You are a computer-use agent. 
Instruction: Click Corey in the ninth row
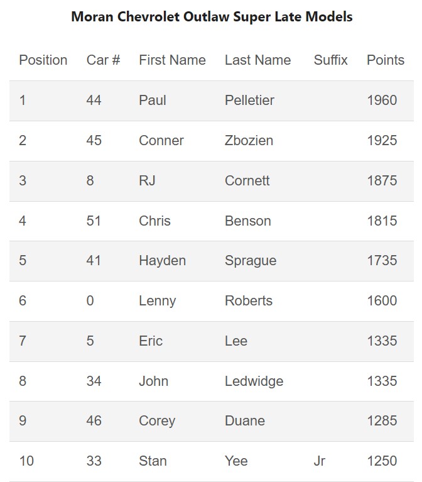(157, 421)
